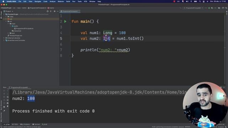Viewport: 228px width, 128px height.
Task: Open Search Everywhere magnifier in IDE toolbar
Action: tap(226, 8)
